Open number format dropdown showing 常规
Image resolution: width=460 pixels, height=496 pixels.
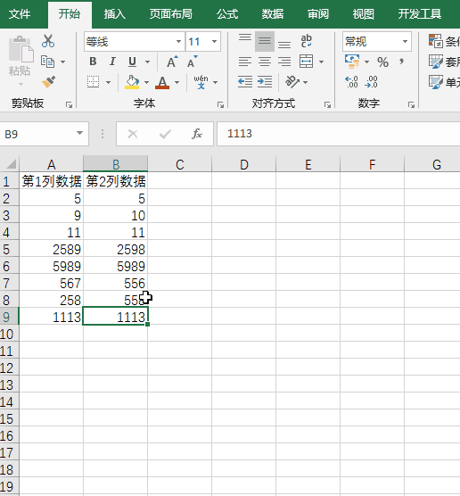[x=405, y=41]
